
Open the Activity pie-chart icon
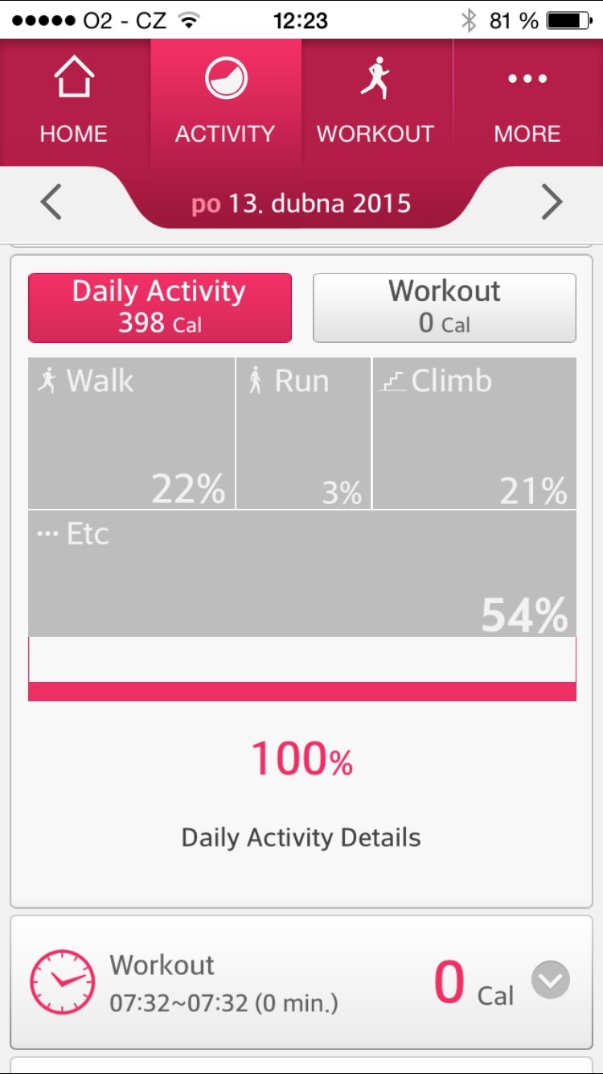[225, 80]
